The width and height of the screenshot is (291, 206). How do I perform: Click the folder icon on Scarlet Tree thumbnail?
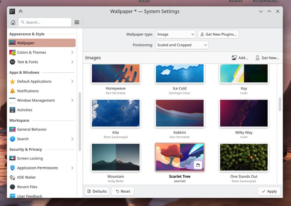(x=198, y=165)
